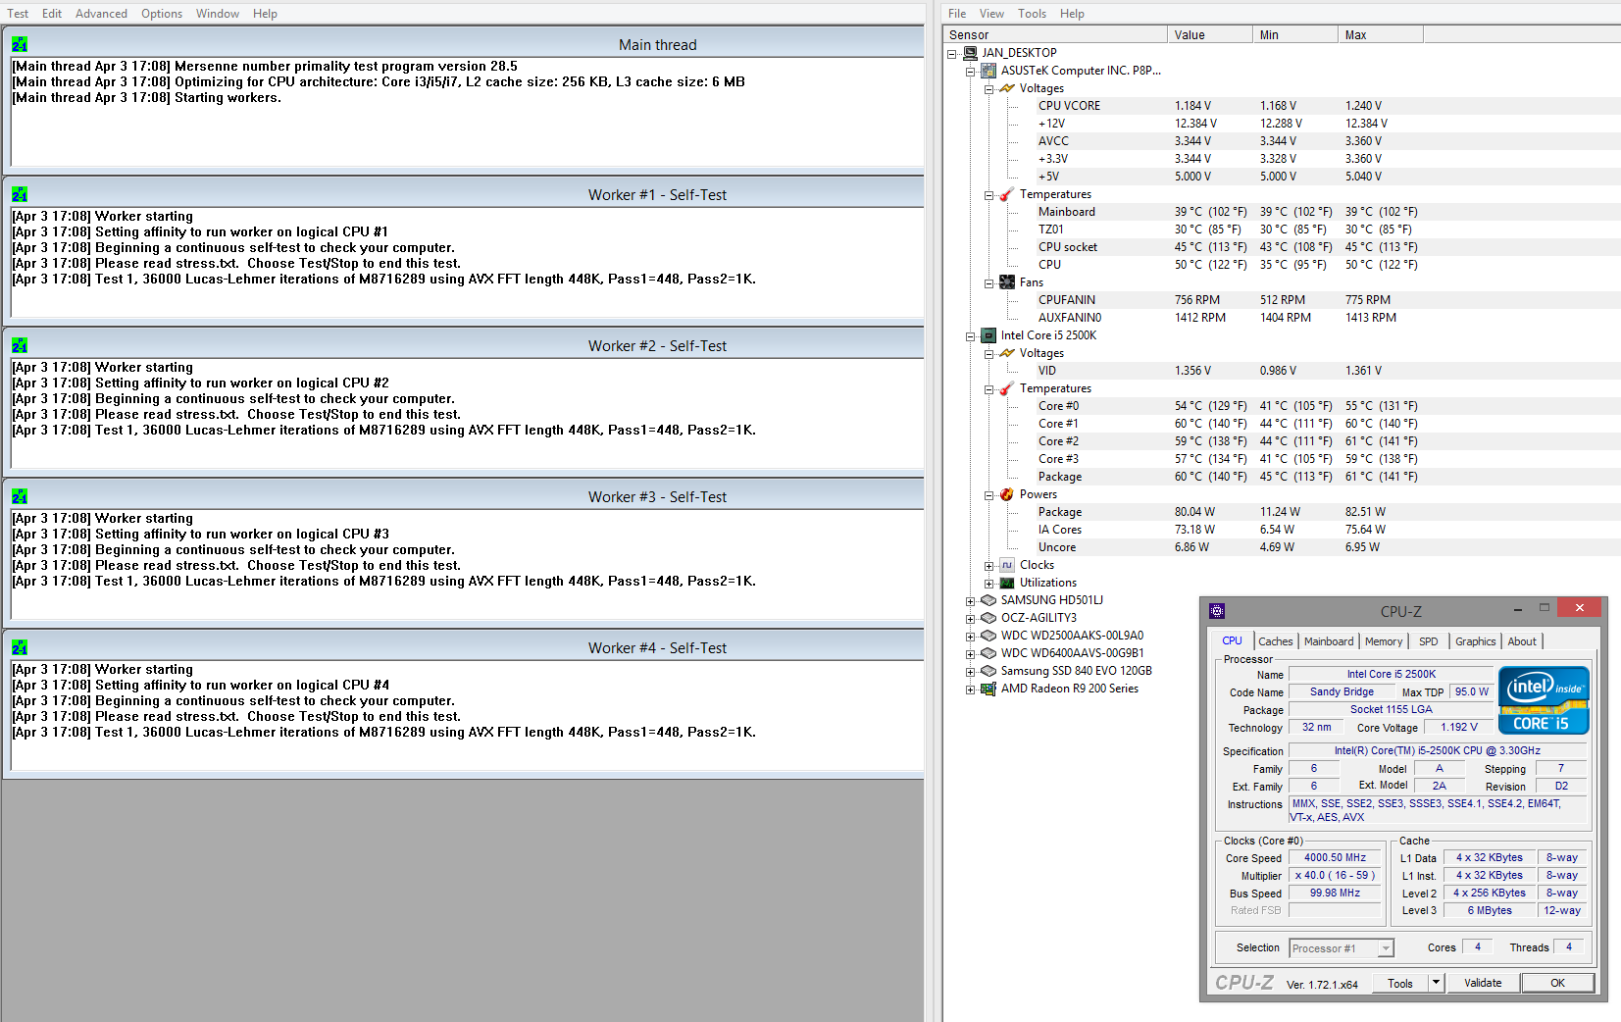The image size is (1621, 1022).
Task: Click the Powers flame icon
Action: click(1007, 494)
